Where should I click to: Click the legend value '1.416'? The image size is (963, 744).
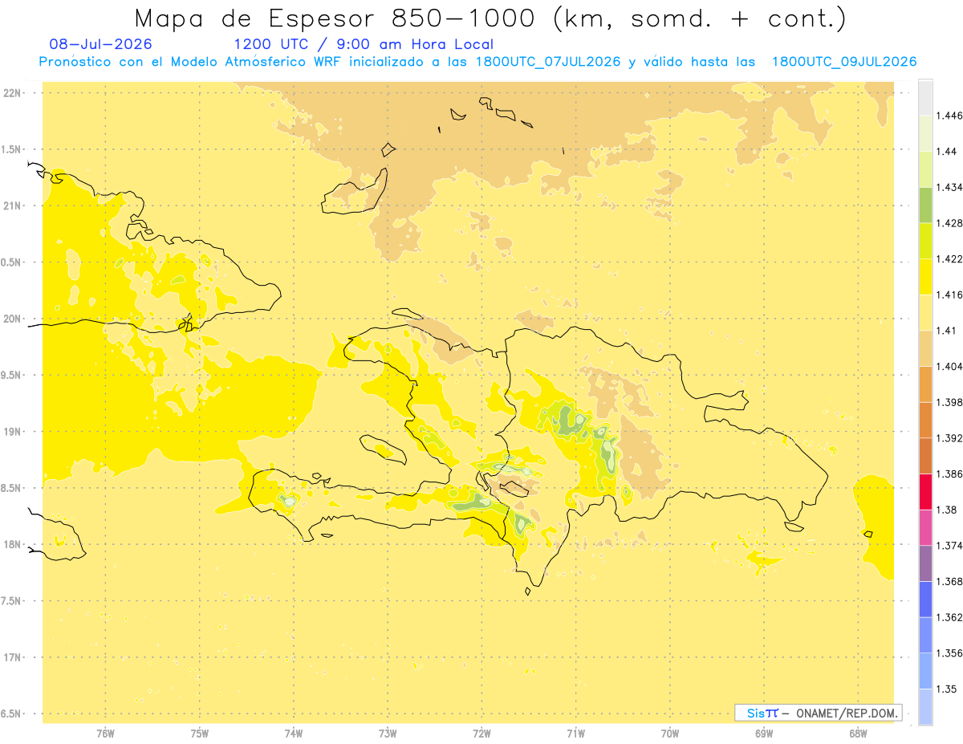pyautogui.click(x=949, y=295)
